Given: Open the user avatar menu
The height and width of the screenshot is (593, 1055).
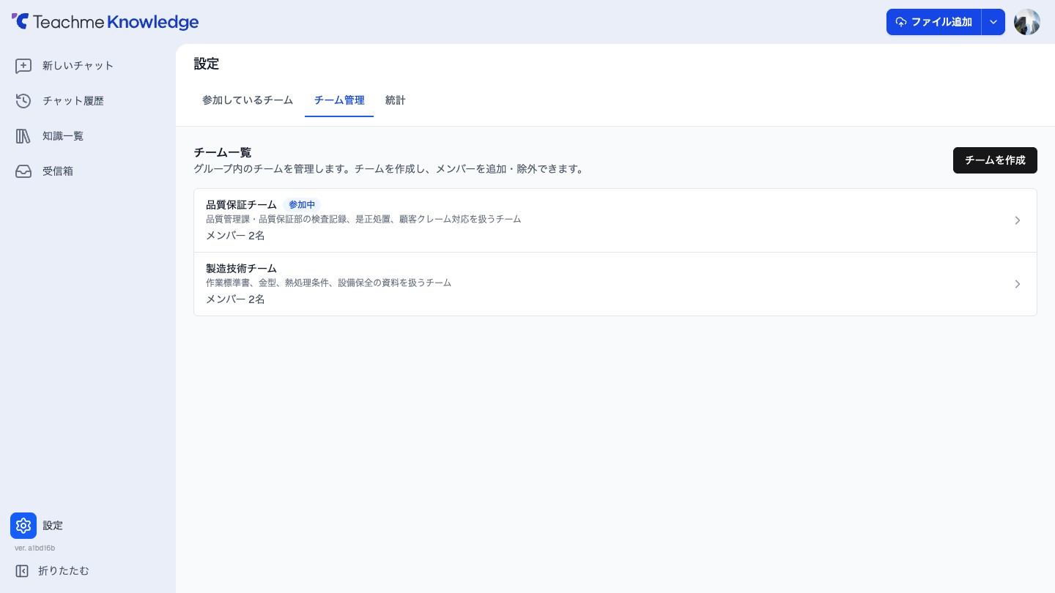Looking at the screenshot, I should coord(1027,22).
